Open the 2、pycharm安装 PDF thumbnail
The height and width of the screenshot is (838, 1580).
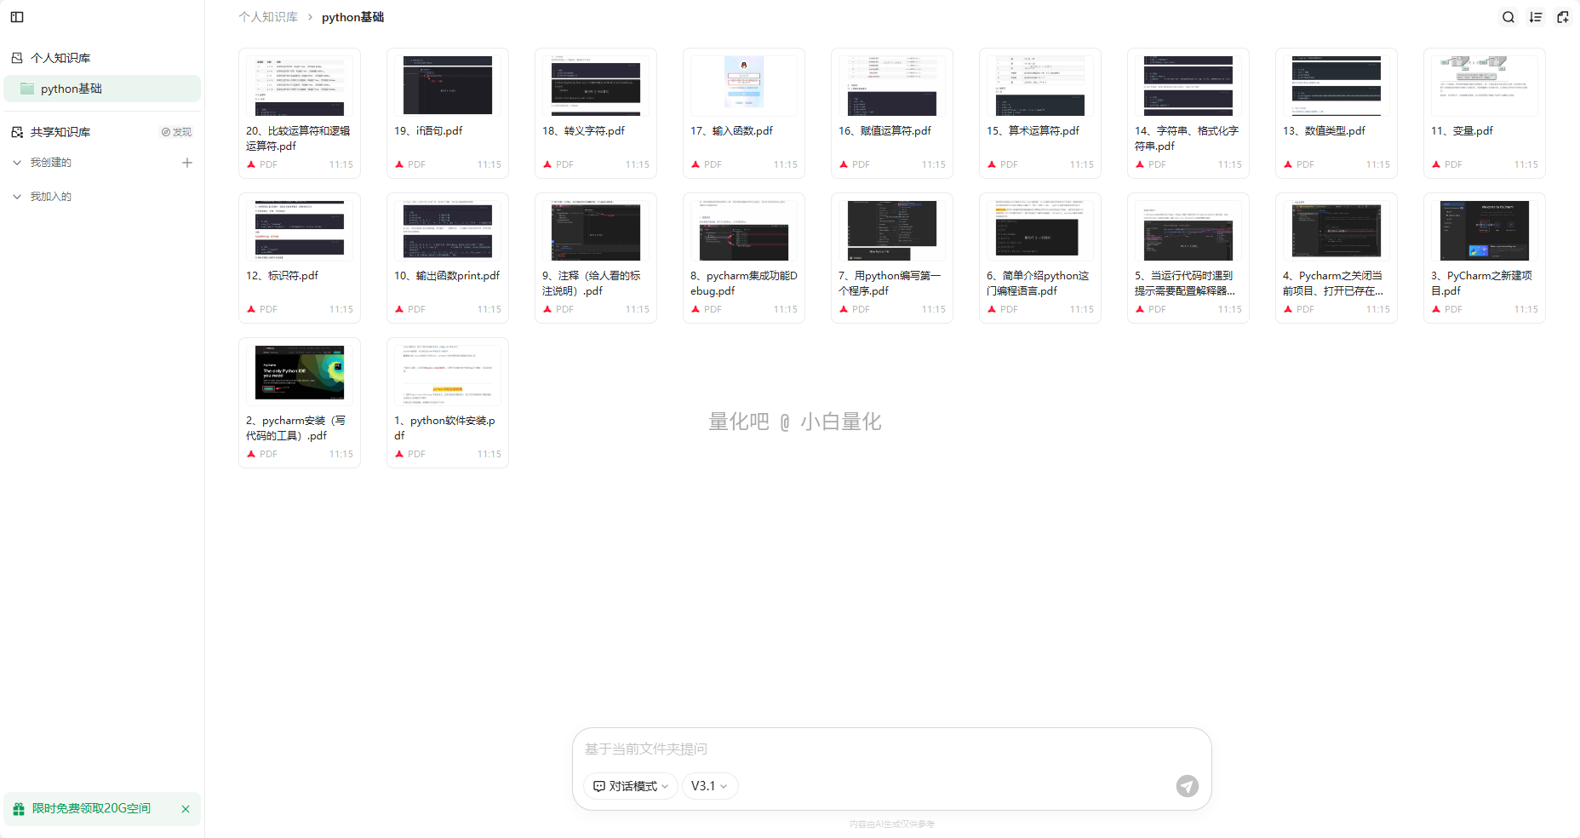point(300,373)
